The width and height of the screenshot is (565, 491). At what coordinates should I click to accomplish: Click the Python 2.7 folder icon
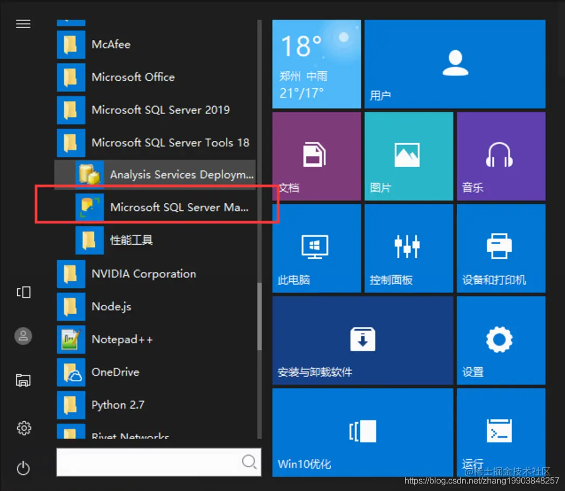pyautogui.click(x=71, y=405)
